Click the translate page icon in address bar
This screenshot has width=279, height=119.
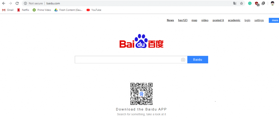235,3
